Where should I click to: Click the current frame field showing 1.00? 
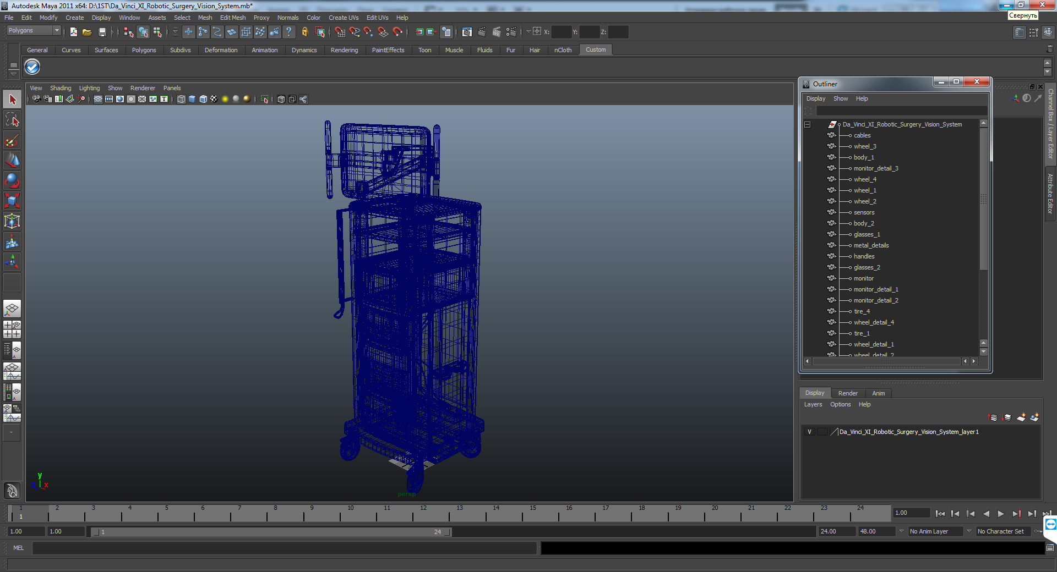(x=912, y=513)
